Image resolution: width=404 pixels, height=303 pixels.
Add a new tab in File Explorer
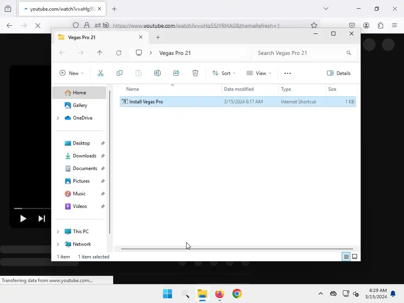coord(158,37)
